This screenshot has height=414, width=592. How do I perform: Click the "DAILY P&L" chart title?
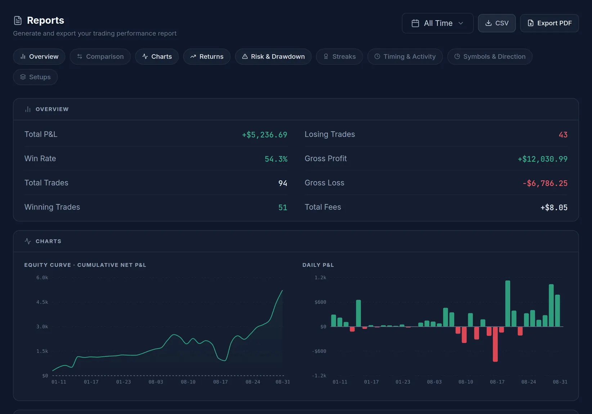pos(318,265)
